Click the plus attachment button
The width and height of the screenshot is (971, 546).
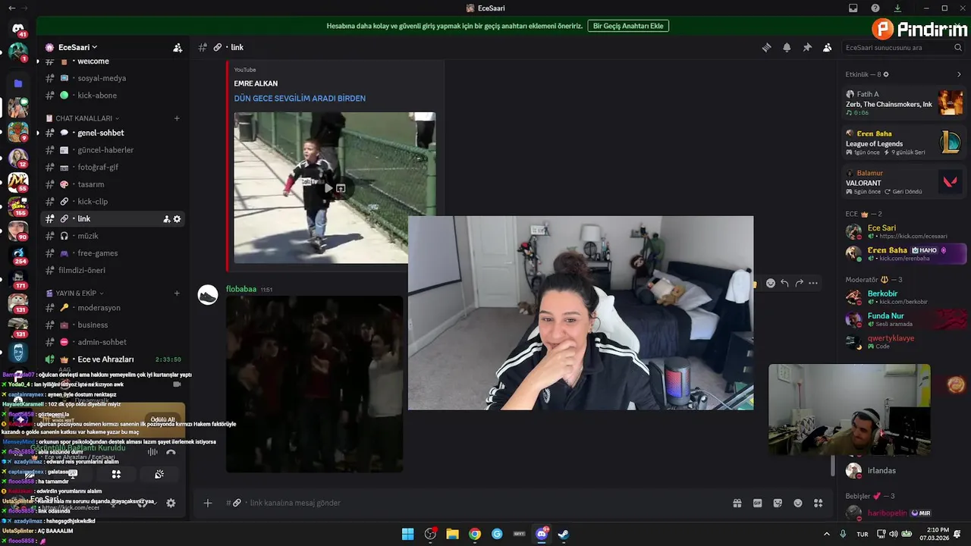[208, 503]
